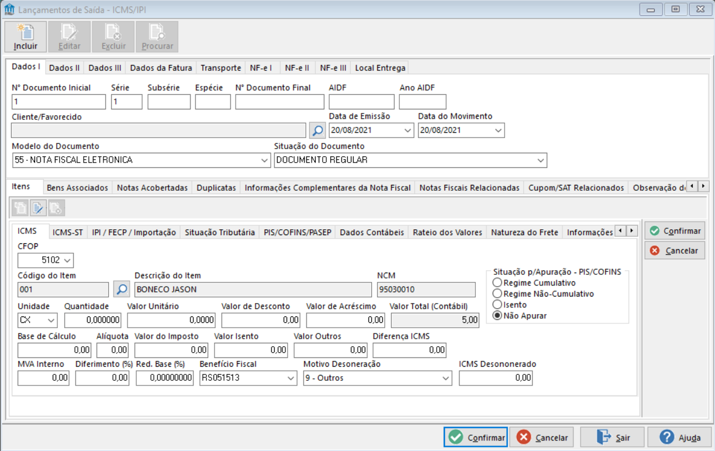Click the bottom Cancelar button
The width and height of the screenshot is (715, 451).
542,437
